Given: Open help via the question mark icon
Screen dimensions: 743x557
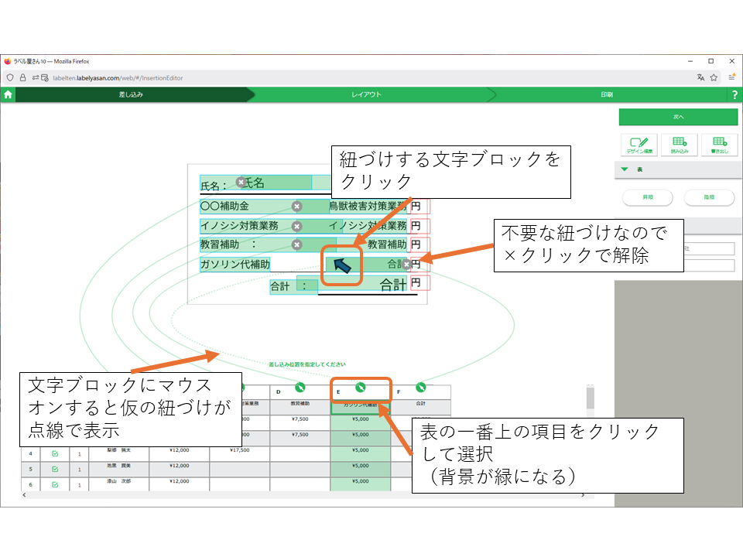Looking at the screenshot, I should (734, 94).
